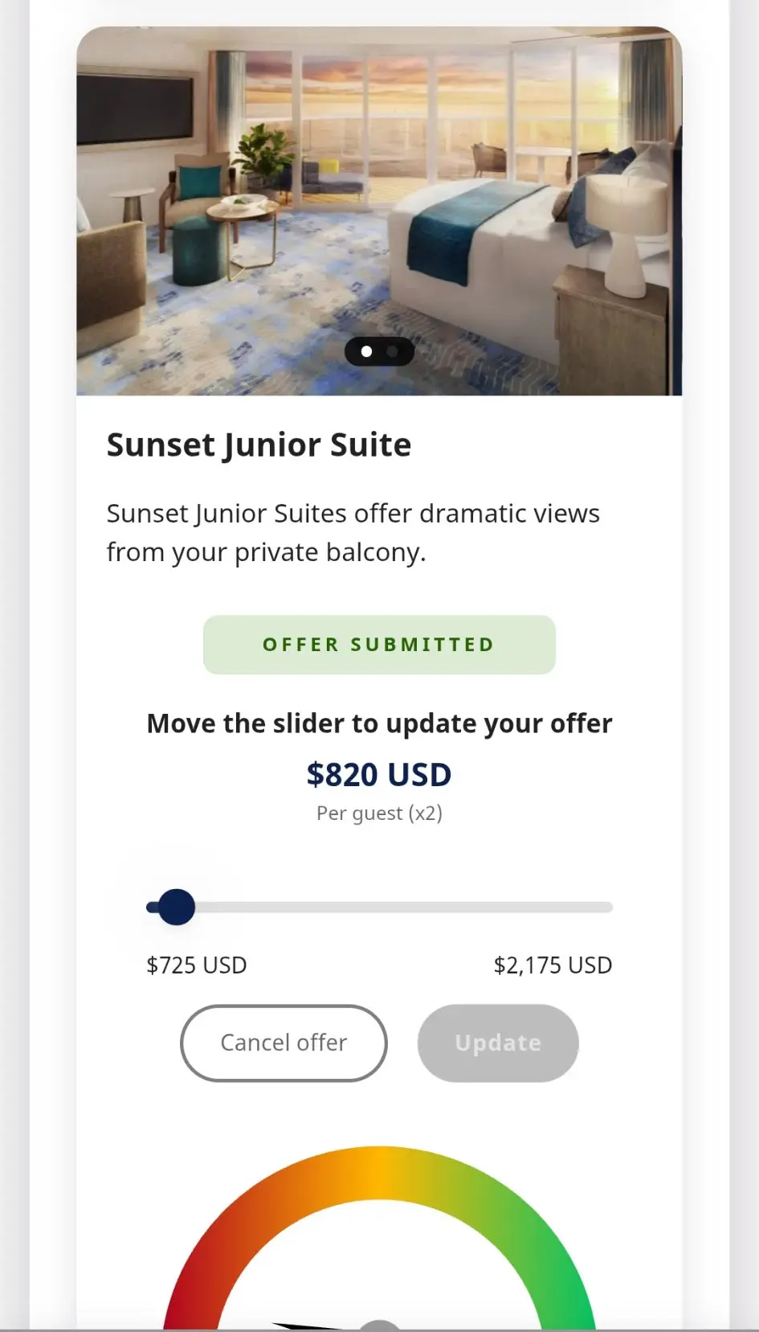The height and width of the screenshot is (1332, 759).
Task: Click the middle of the offer slider track
Action: (379, 908)
